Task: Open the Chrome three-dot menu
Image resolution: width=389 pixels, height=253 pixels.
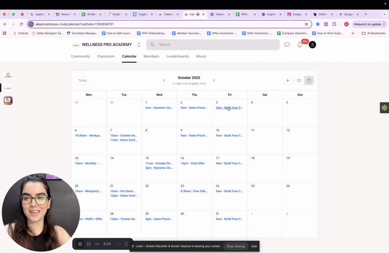Action: [384, 24]
